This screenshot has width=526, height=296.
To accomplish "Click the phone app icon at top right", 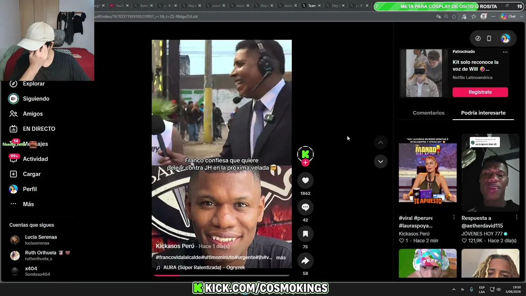I will tap(489, 38).
